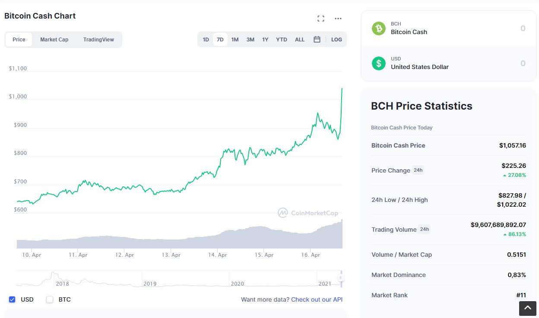Click the green US Dollar icon
The image size is (539, 318).
[x=379, y=63]
